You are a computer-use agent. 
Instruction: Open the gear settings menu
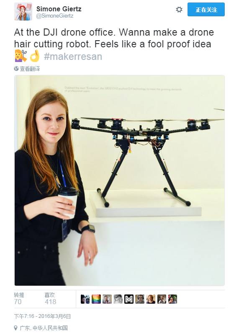pos(179,10)
